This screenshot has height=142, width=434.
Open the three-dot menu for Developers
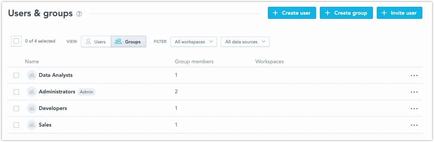(x=414, y=109)
